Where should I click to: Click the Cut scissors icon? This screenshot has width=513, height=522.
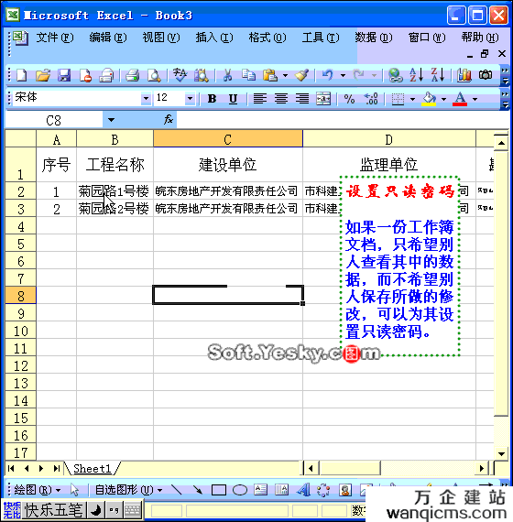[227, 75]
